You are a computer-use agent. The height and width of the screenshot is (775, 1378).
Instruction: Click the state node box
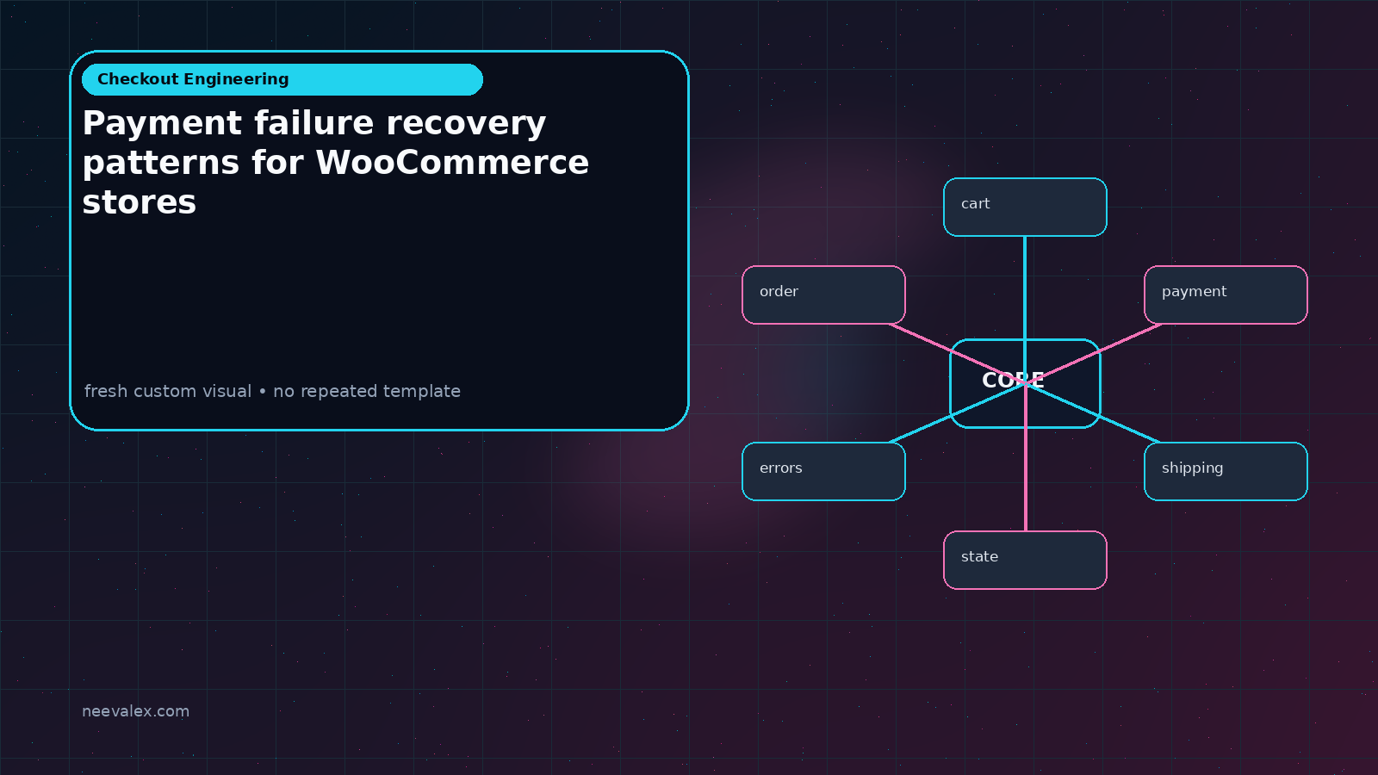1025,560
